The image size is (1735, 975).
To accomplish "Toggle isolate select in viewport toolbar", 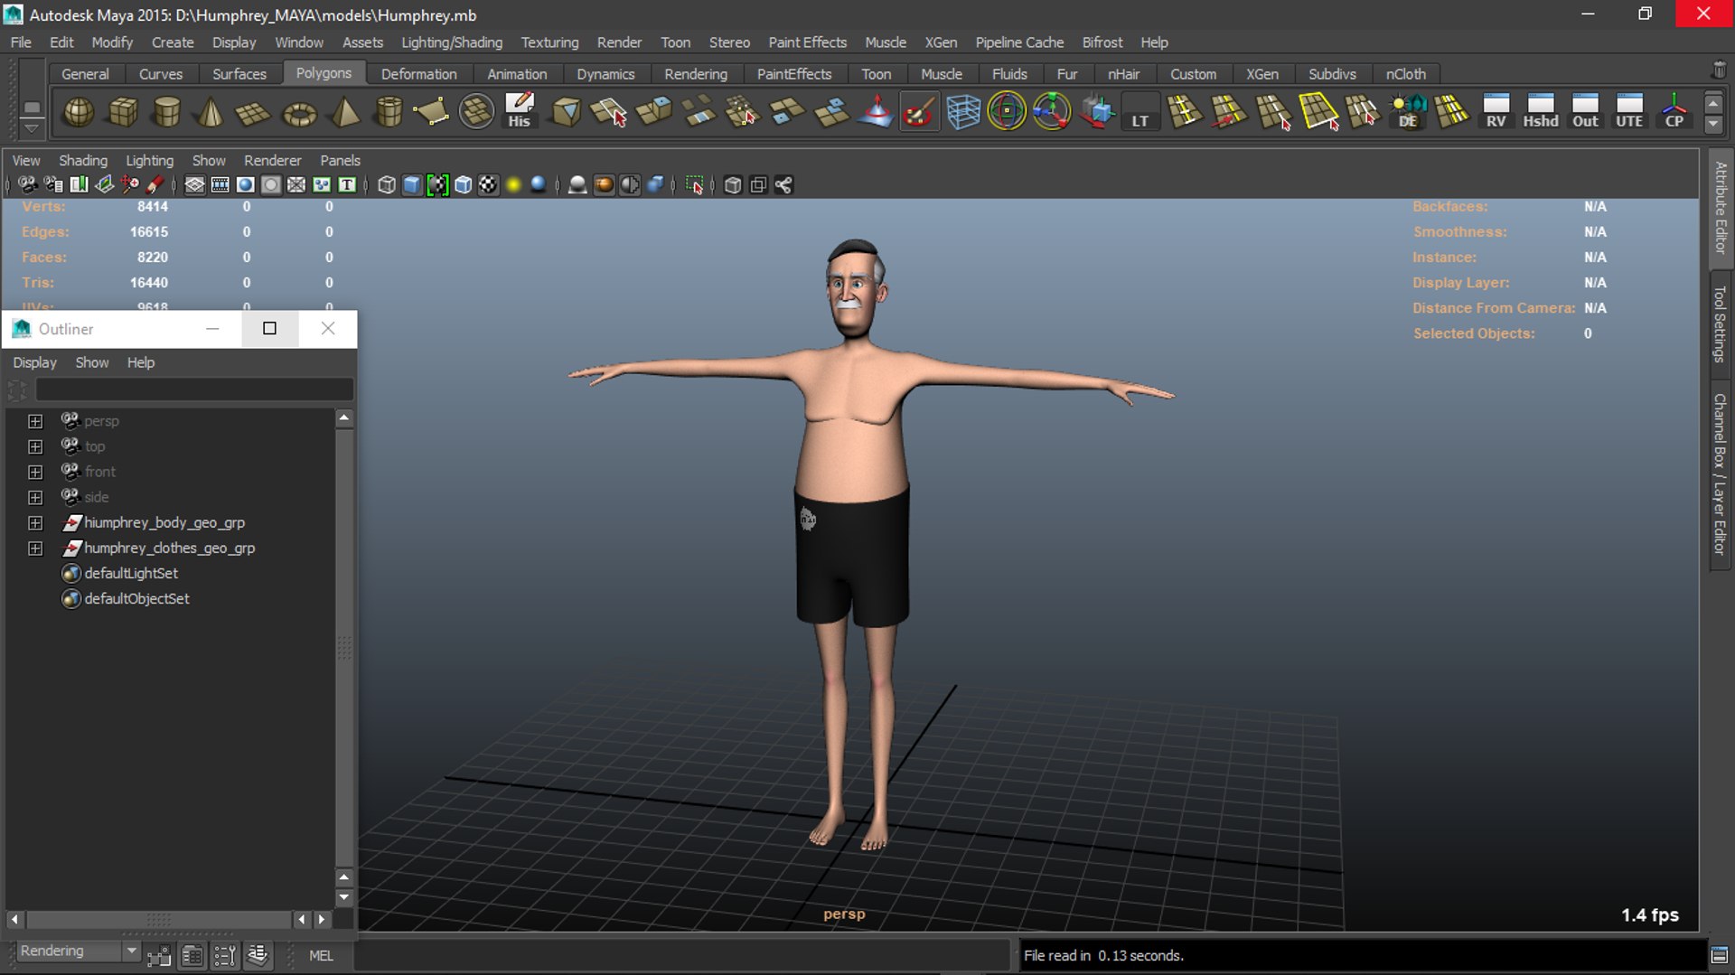I will tap(694, 185).
